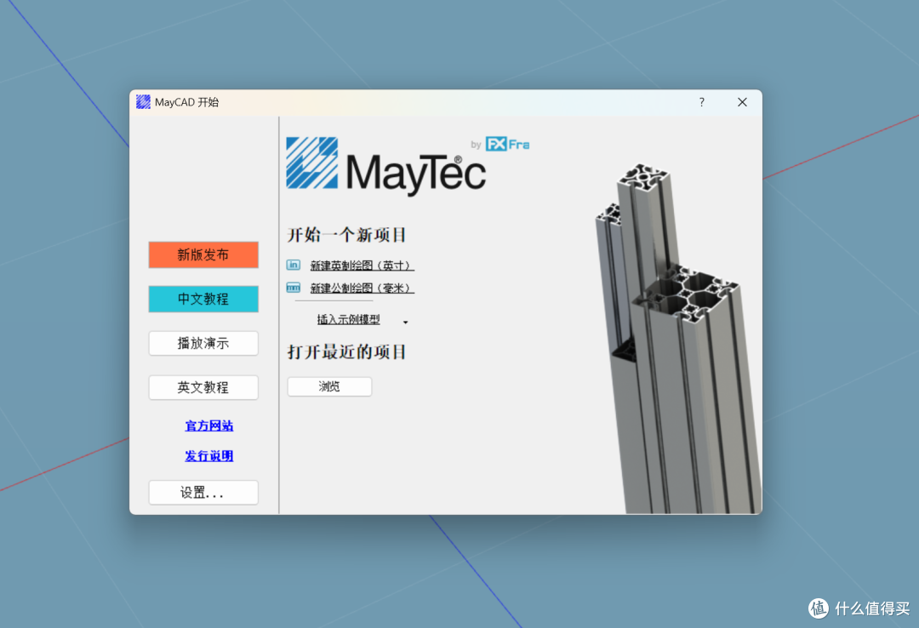Image resolution: width=919 pixels, height=628 pixels.
Task: Click the 播放演示 button
Action: [x=203, y=343]
